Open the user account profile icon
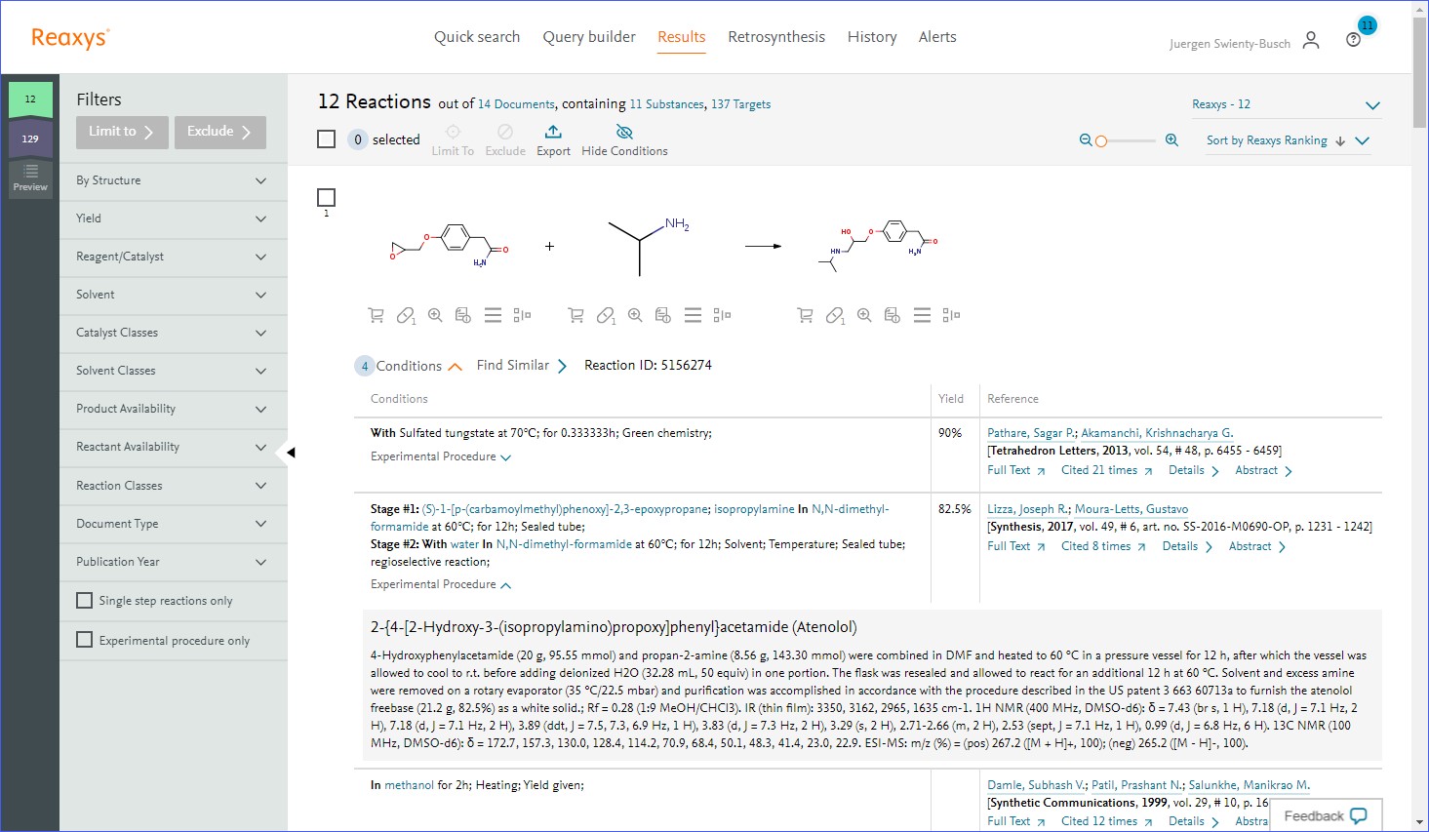 click(x=1311, y=40)
